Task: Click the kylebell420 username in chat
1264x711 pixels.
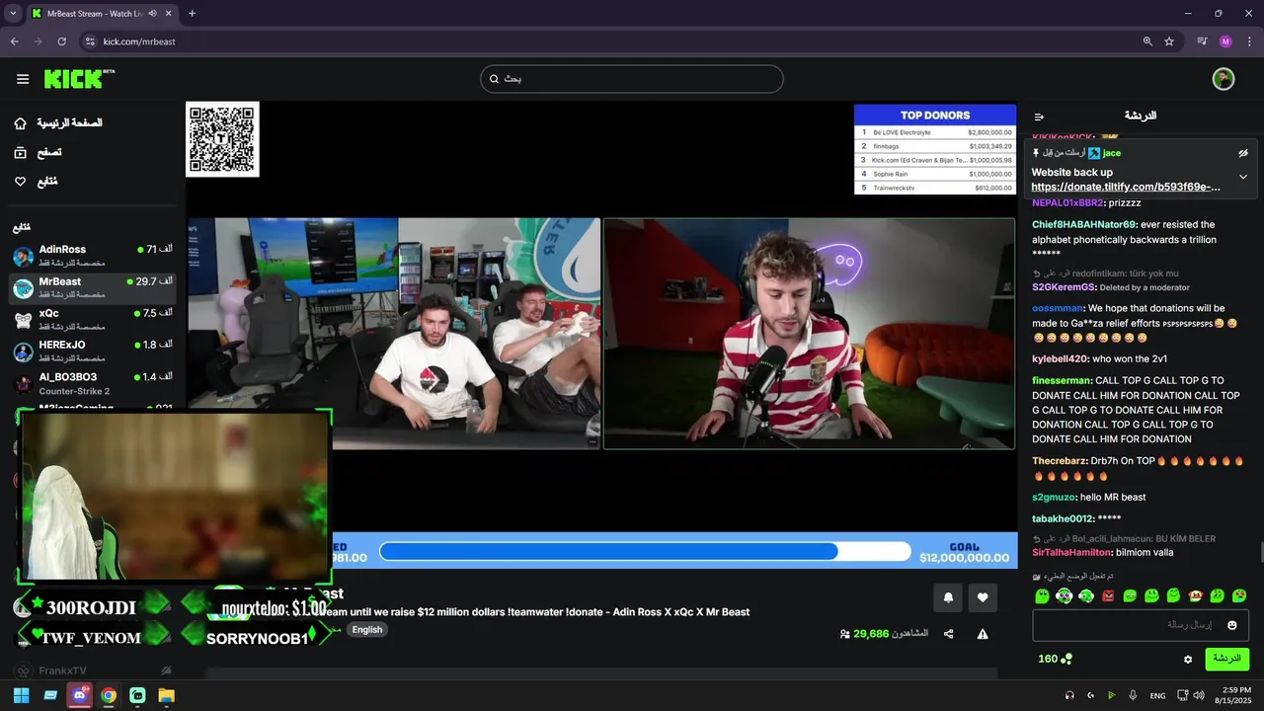Action: pos(1060,358)
